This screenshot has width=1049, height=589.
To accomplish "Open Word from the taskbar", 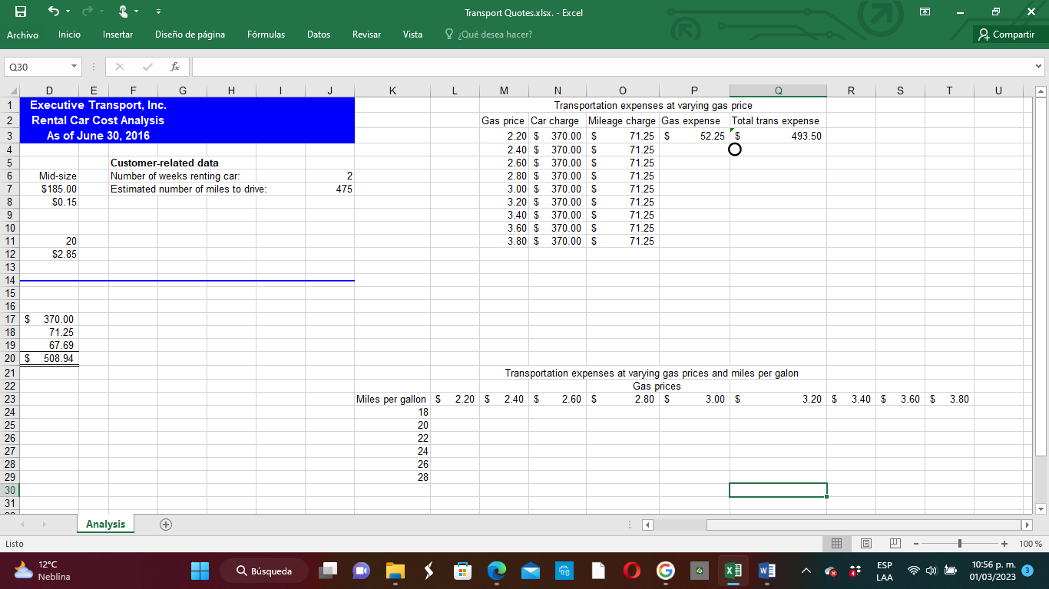I will tap(767, 571).
